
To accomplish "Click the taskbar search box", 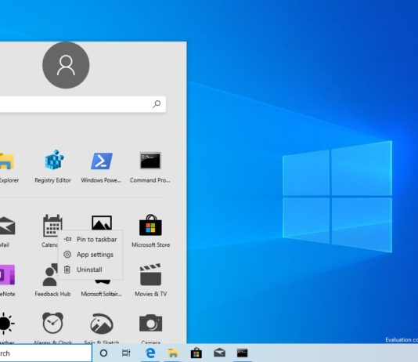I will point(46,353).
